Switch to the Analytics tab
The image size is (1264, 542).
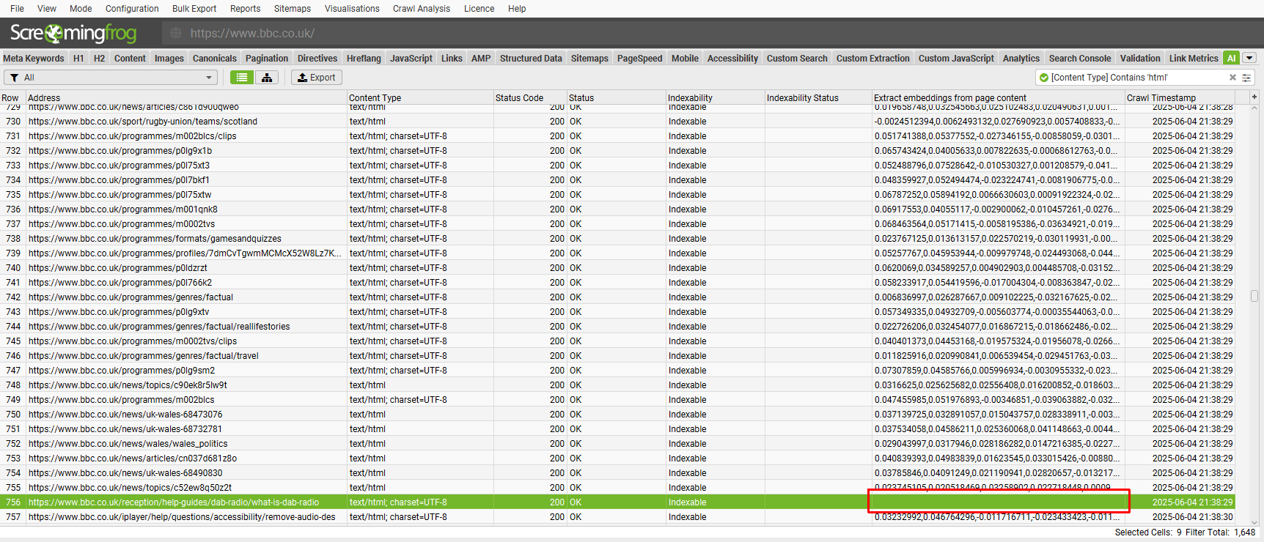tap(1021, 58)
